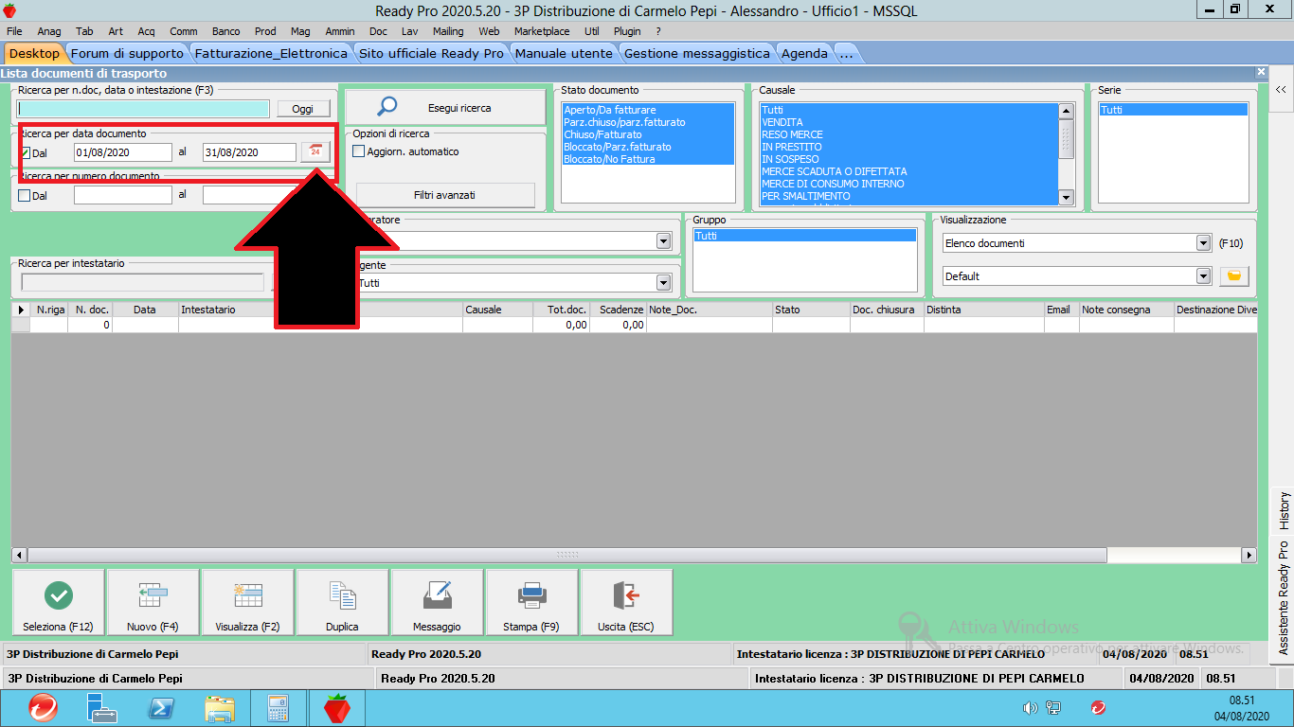Click red Trend Micro tray icon
The height and width of the screenshot is (727, 1294).
(x=1098, y=708)
